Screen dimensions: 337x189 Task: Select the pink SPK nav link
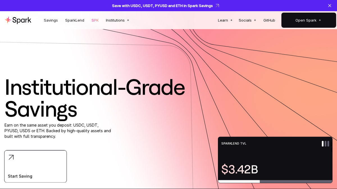(x=95, y=20)
